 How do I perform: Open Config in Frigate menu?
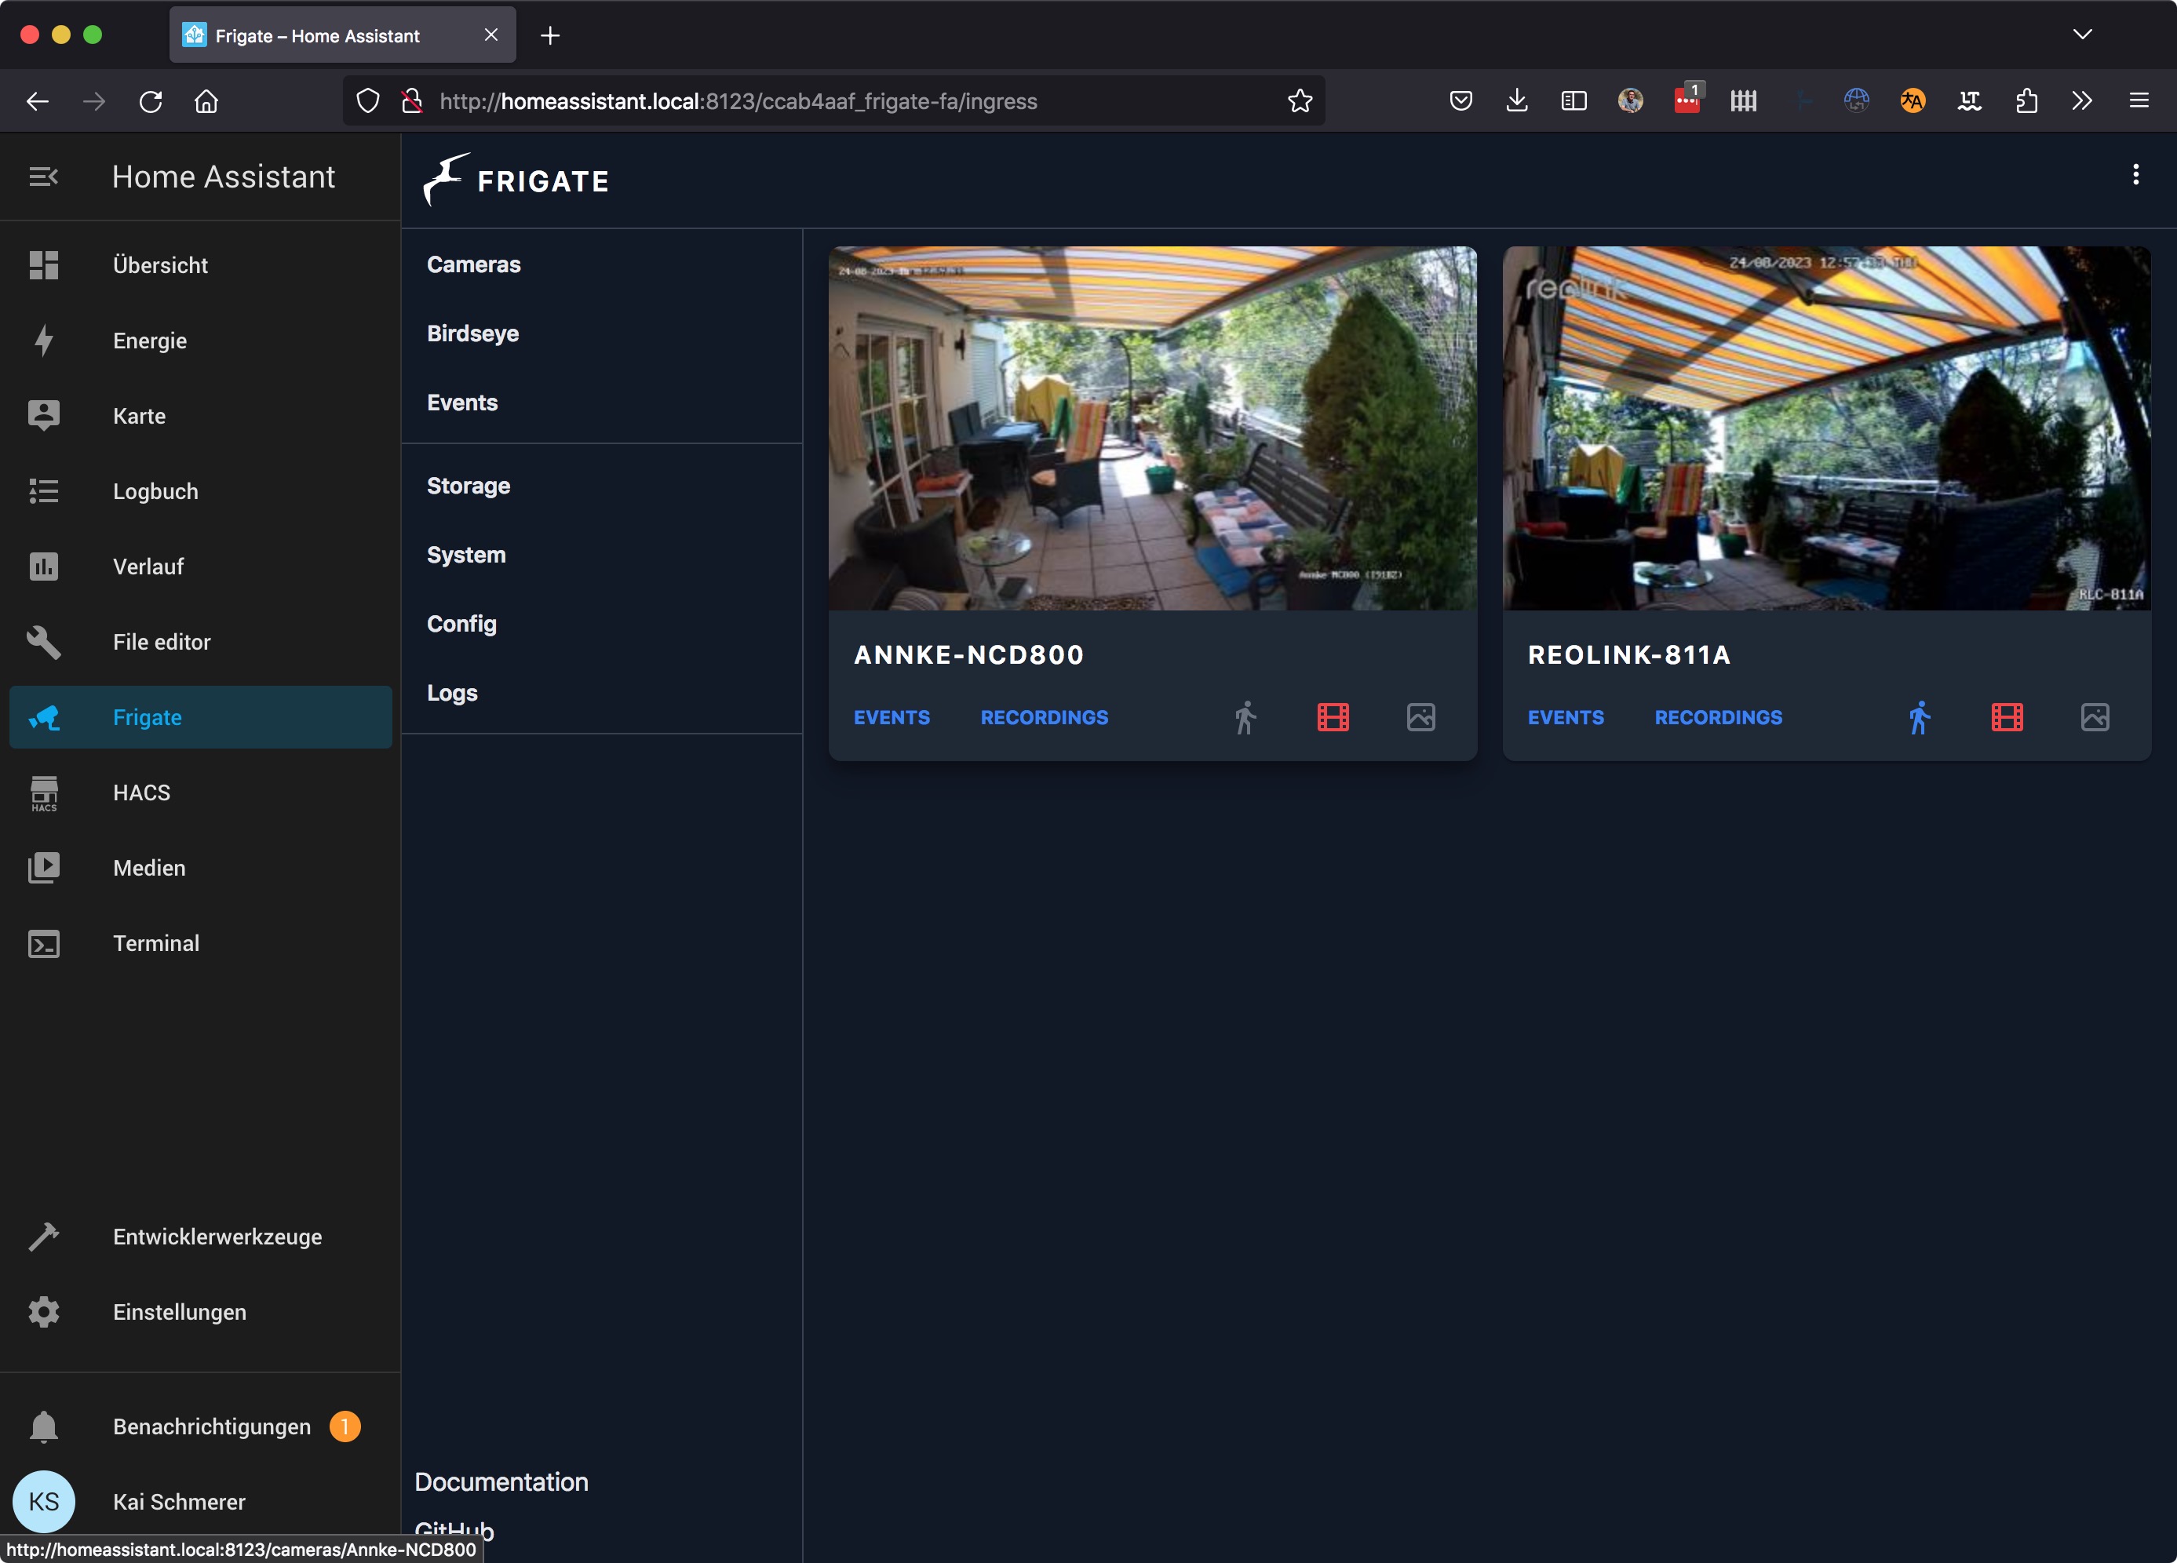pos(461,624)
